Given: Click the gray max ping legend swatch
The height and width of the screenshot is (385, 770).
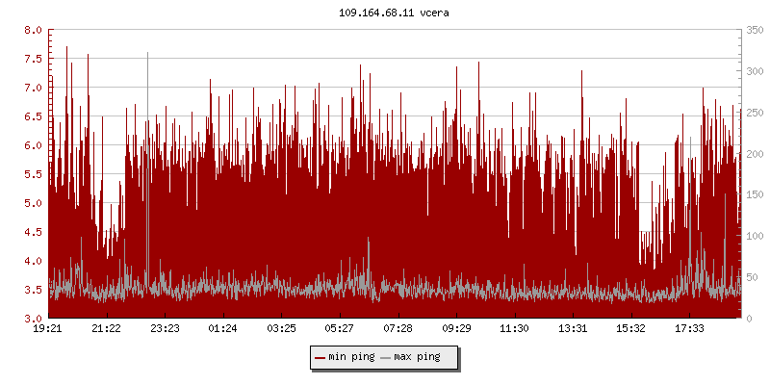Looking at the screenshot, I should [386, 357].
